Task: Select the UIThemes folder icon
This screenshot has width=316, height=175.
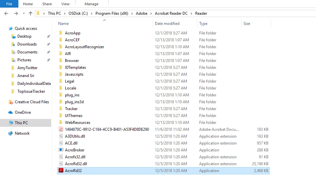Action: pos(61,115)
